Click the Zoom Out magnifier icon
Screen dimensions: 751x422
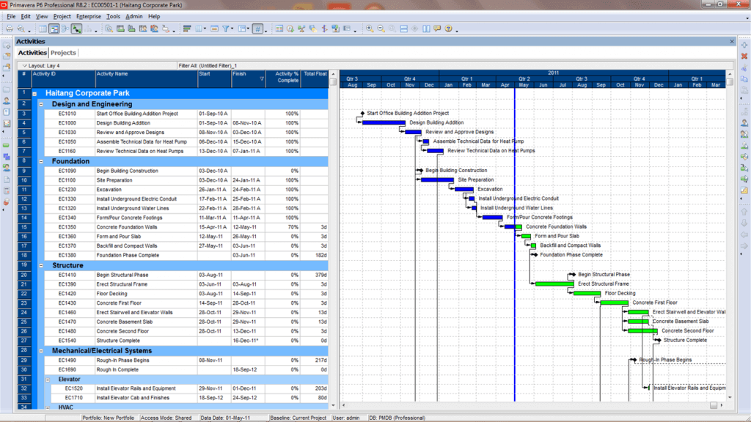[381, 29]
